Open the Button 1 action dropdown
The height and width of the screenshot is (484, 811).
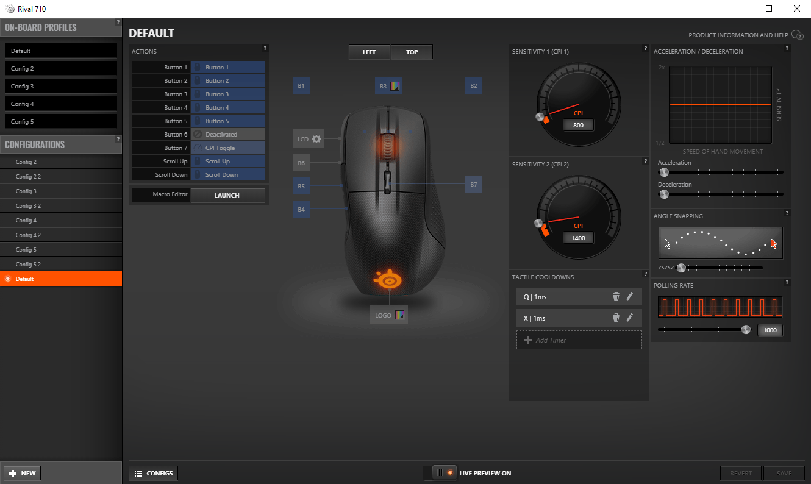[228, 68]
